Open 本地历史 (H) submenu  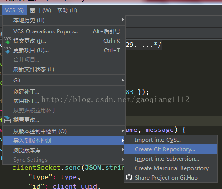(64, 20)
